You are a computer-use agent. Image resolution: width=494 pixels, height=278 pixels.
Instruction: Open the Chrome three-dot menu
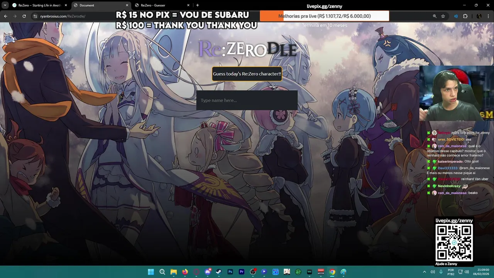[488, 16]
